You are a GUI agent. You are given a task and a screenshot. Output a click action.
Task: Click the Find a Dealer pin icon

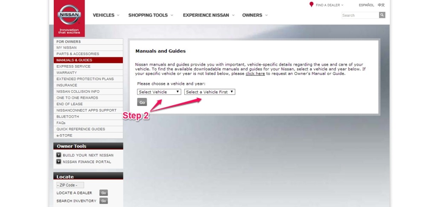(311, 4)
